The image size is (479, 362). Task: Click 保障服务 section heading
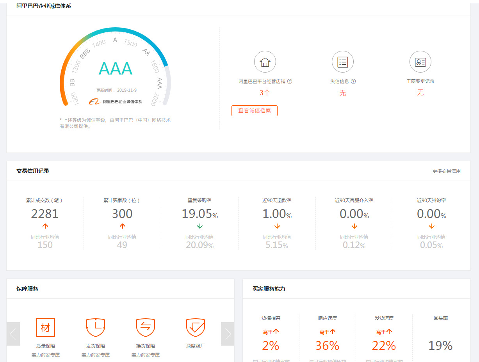pos(27,289)
